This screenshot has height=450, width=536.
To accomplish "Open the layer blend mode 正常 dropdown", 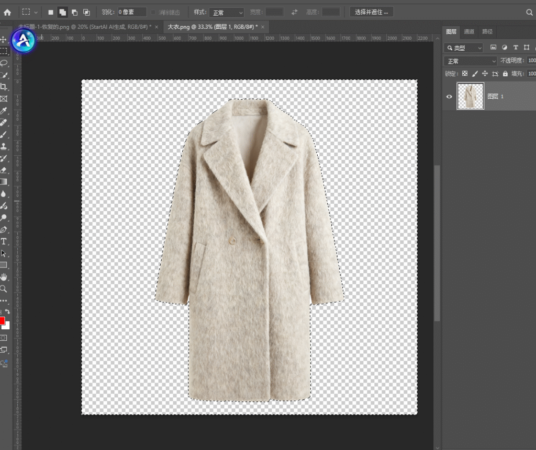I will tap(470, 61).
